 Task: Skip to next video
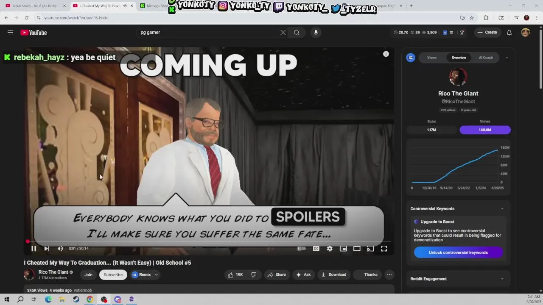47,249
